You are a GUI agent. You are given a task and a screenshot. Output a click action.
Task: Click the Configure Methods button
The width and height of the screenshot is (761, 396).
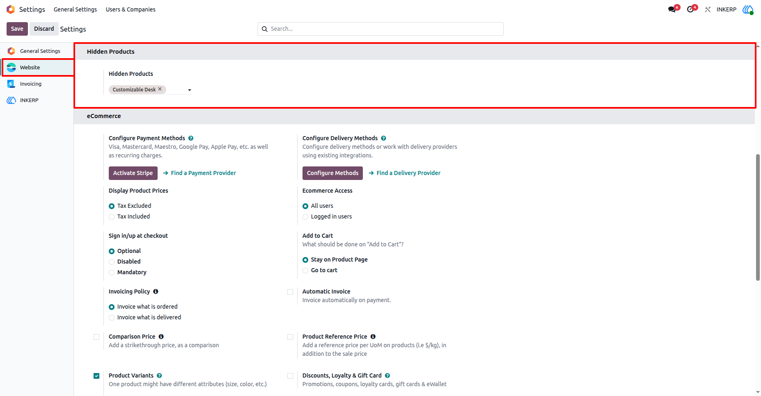pyautogui.click(x=332, y=173)
